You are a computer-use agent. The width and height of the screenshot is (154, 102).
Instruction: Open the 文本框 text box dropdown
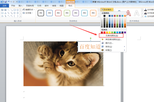(x=28, y=13)
